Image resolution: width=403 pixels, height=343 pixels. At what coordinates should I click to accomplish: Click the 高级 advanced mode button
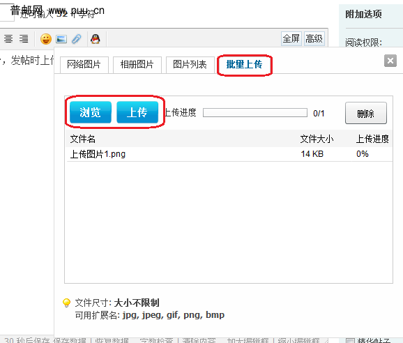tap(314, 39)
